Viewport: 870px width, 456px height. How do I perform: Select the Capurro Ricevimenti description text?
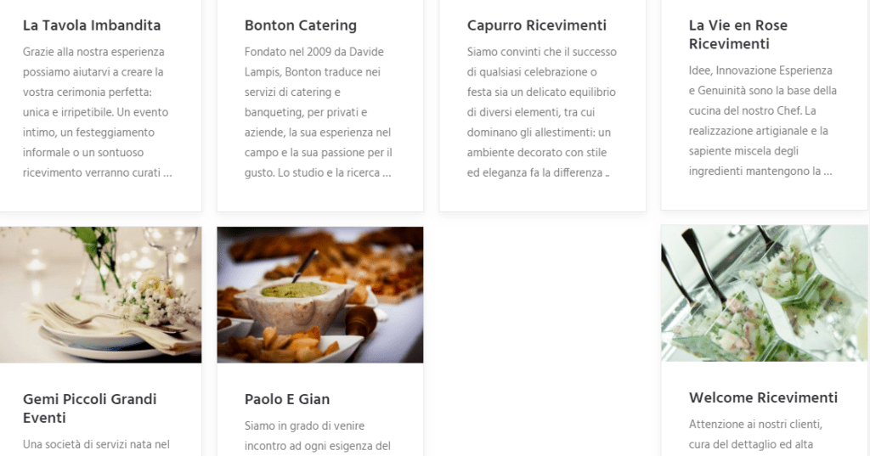541,112
